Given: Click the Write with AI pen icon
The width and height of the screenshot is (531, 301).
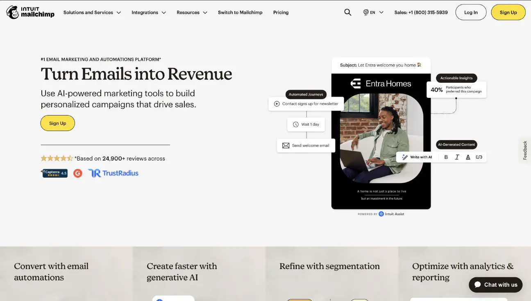Looking at the screenshot, I should pyautogui.click(x=405, y=157).
